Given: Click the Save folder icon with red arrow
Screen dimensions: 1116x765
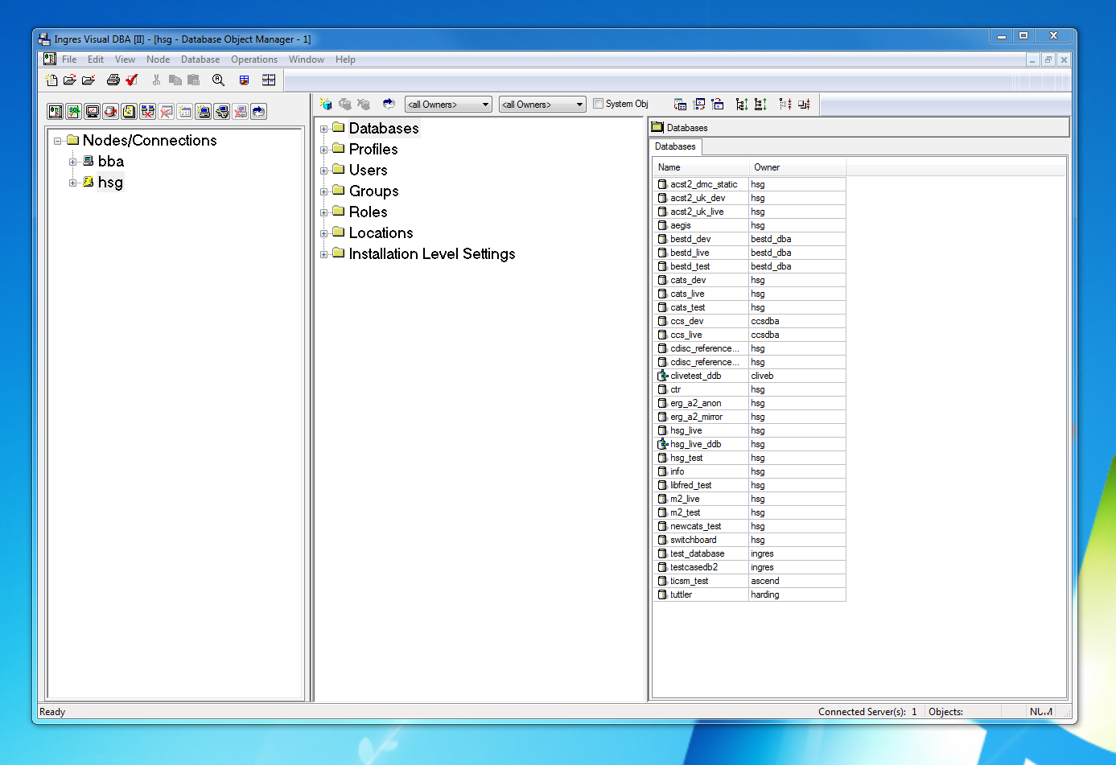Looking at the screenshot, I should [89, 80].
